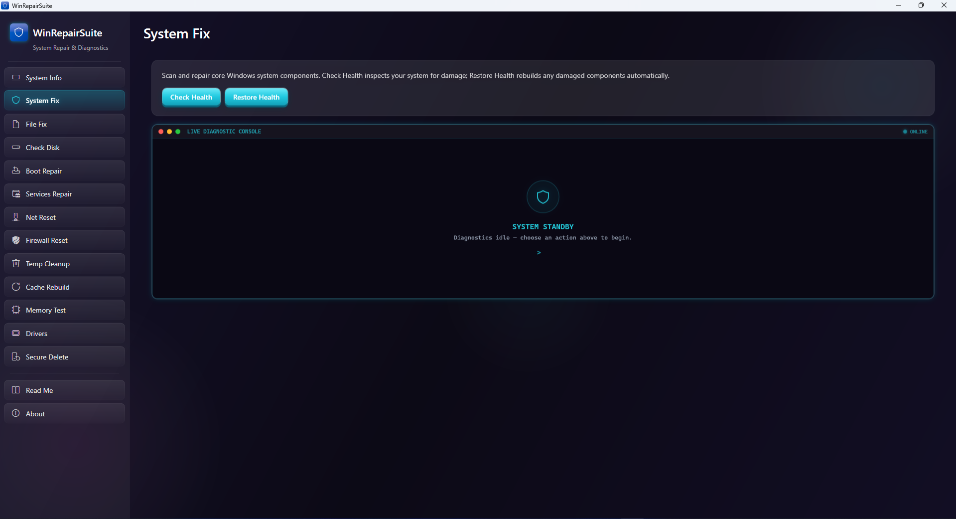Click the File Fix document icon
956x519 pixels.
coord(16,124)
